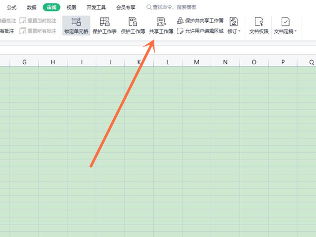Choose Protect and Share Workbook (保护并共享工作簿)

point(200,21)
